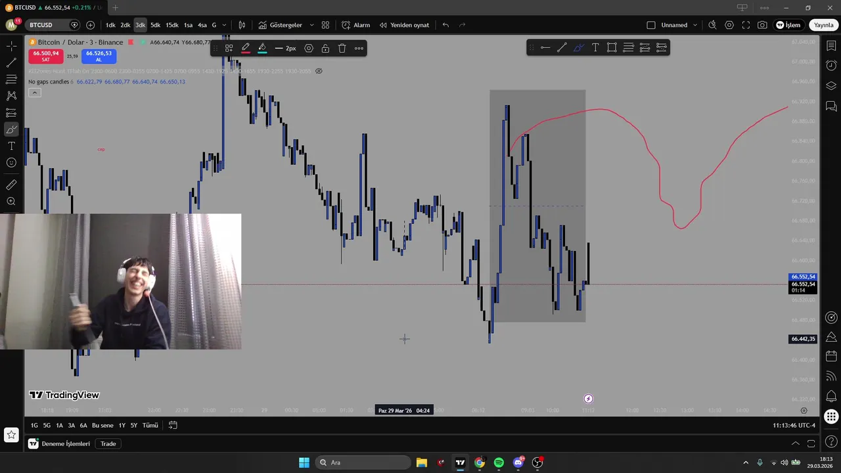Viewport: 841px width, 473px height.
Task: Click the İşlem trade button
Action: (788, 25)
